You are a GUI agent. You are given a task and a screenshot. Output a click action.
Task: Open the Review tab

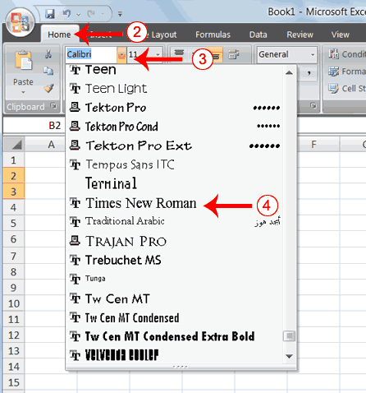[x=300, y=35]
